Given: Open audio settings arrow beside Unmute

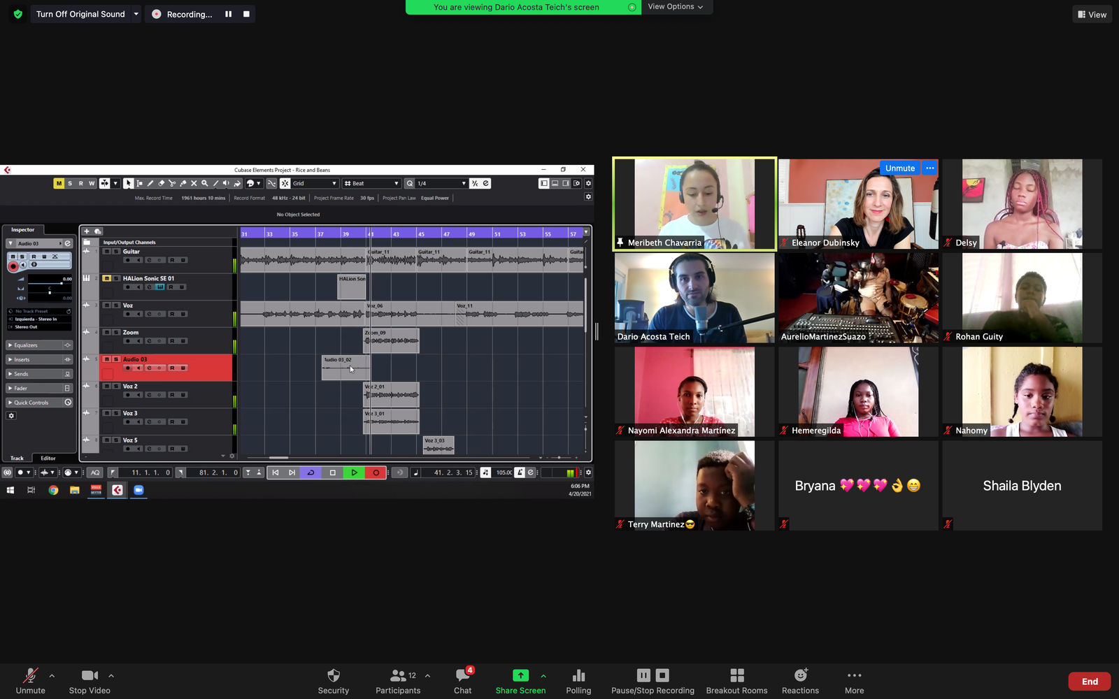Looking at the screenshot, I should pyautogui.click(x=52, y=675).
